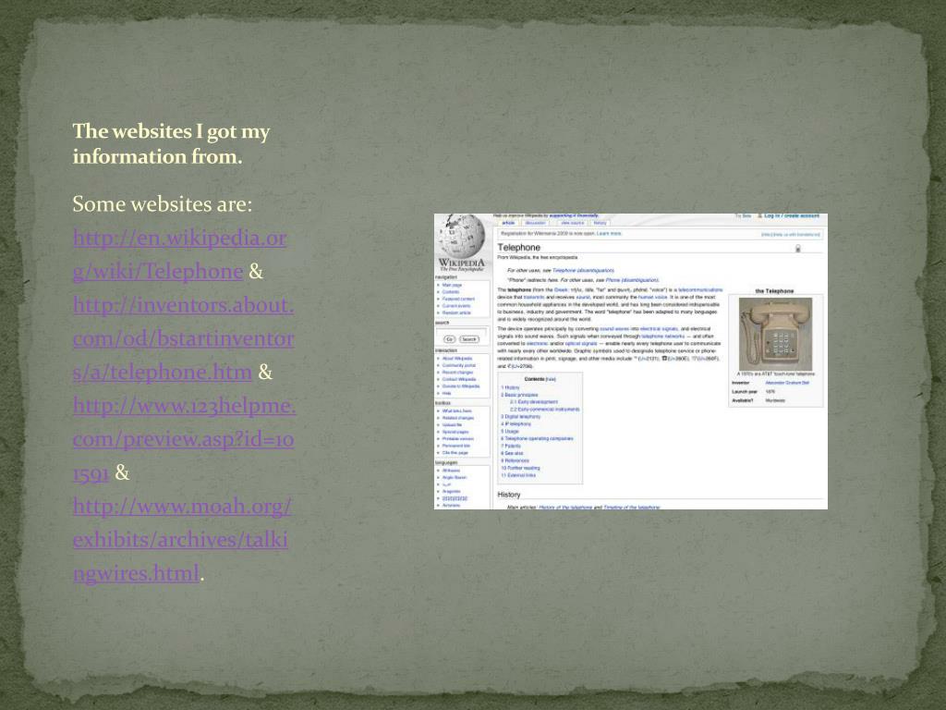Click the 'History' section heading in screenshot

tap(509, 495)
